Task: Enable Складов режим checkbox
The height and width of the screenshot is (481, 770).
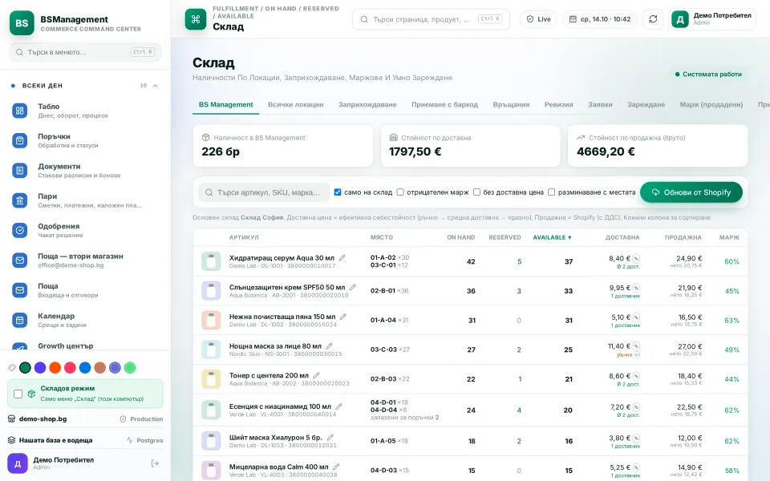Action: (x=18, y=394)
